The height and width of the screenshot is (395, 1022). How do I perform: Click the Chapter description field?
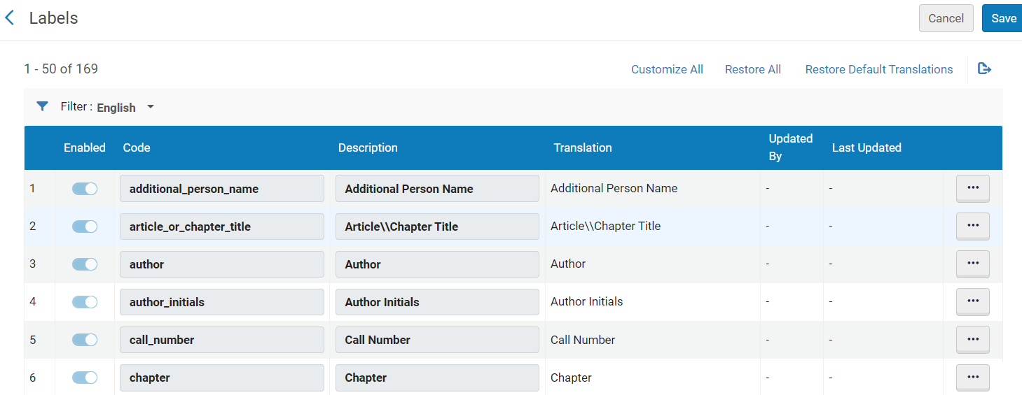(437, 378)
